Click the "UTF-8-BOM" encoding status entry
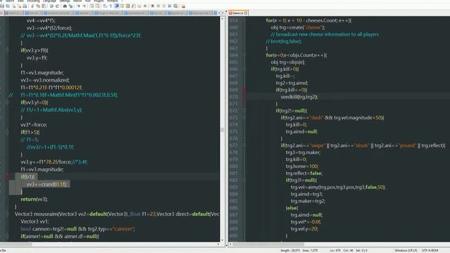The height and width of the screenshot is (253, 450). click(x=430, y=250)
